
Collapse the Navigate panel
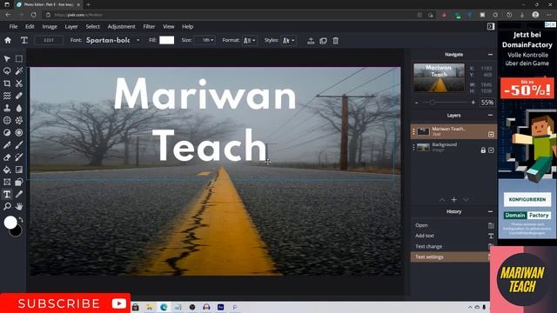point(490,54)
